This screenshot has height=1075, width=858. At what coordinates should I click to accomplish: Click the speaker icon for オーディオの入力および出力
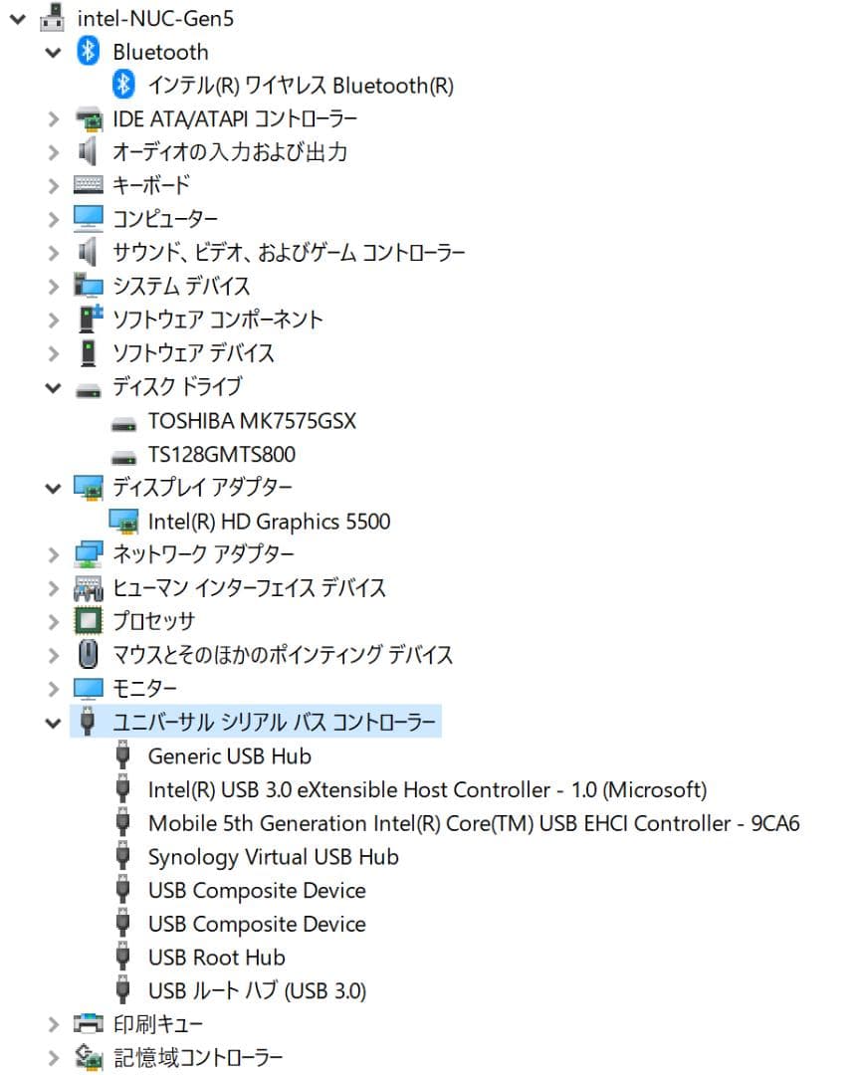(x=89, y=152)
